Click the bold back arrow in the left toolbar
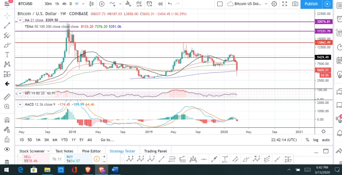The height and width of the screenshot is (175, 342). pyautogui.click(x=7, y=84)
